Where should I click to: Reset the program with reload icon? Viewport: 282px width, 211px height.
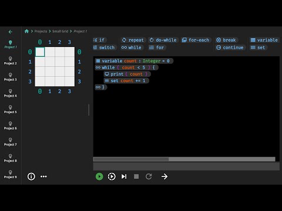coord(149,176)
